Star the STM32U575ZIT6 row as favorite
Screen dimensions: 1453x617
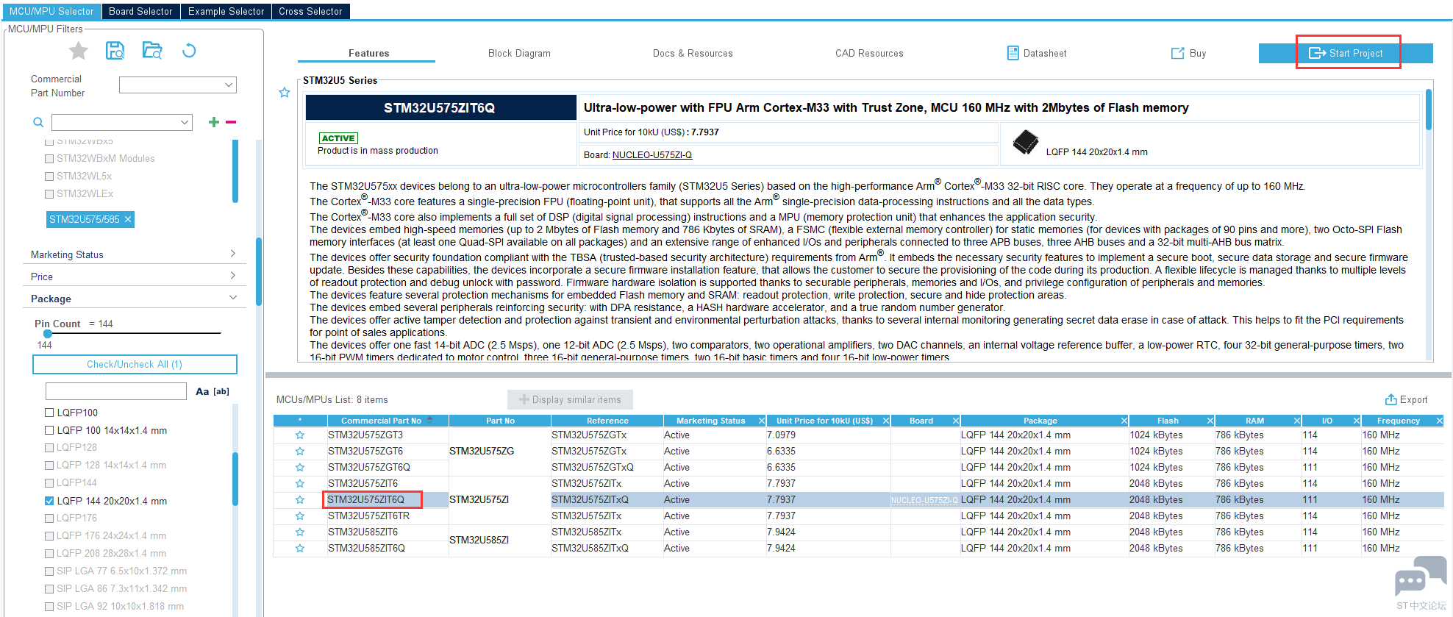[300, 484]
